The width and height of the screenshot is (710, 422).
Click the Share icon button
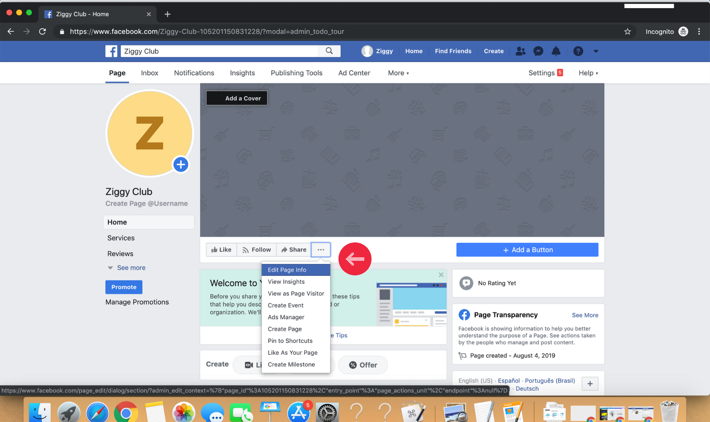click(294, 249)
